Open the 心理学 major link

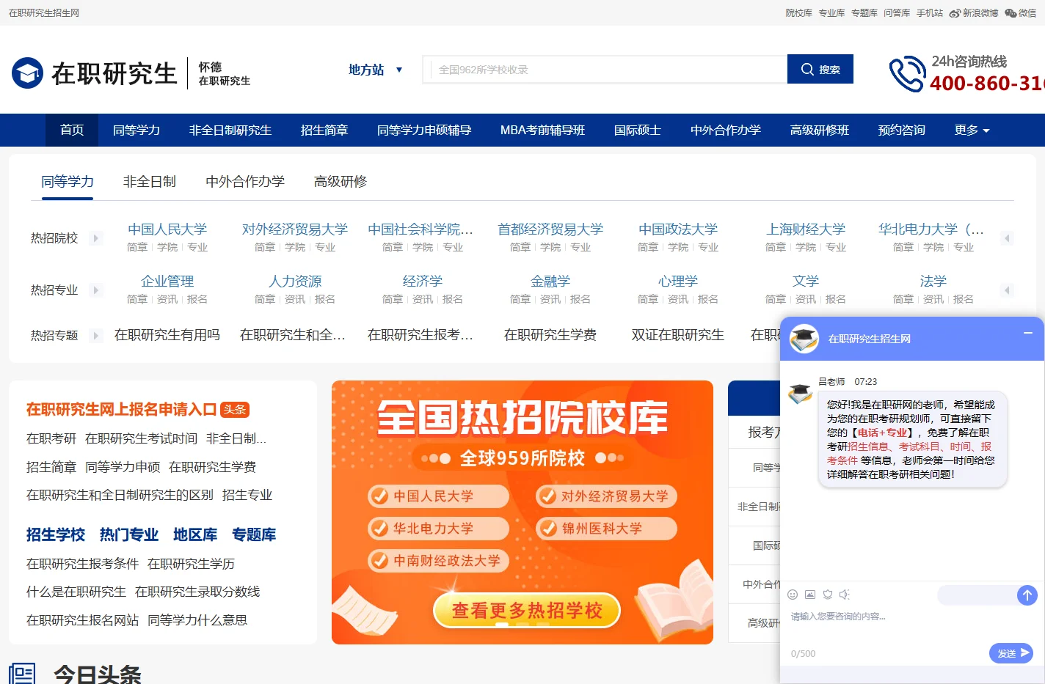coord(678,282)
